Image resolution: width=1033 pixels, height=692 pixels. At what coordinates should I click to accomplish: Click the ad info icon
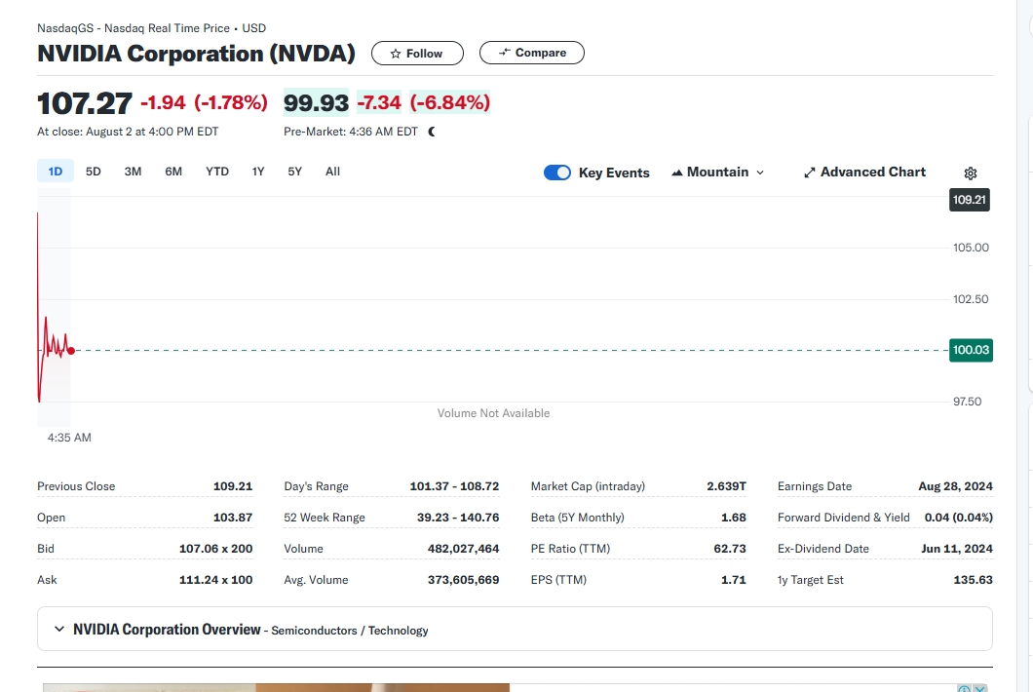(964, 688)
